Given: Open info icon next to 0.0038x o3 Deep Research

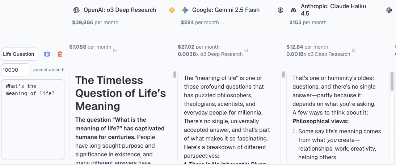Looking at the screenshot, I should 246,50.
